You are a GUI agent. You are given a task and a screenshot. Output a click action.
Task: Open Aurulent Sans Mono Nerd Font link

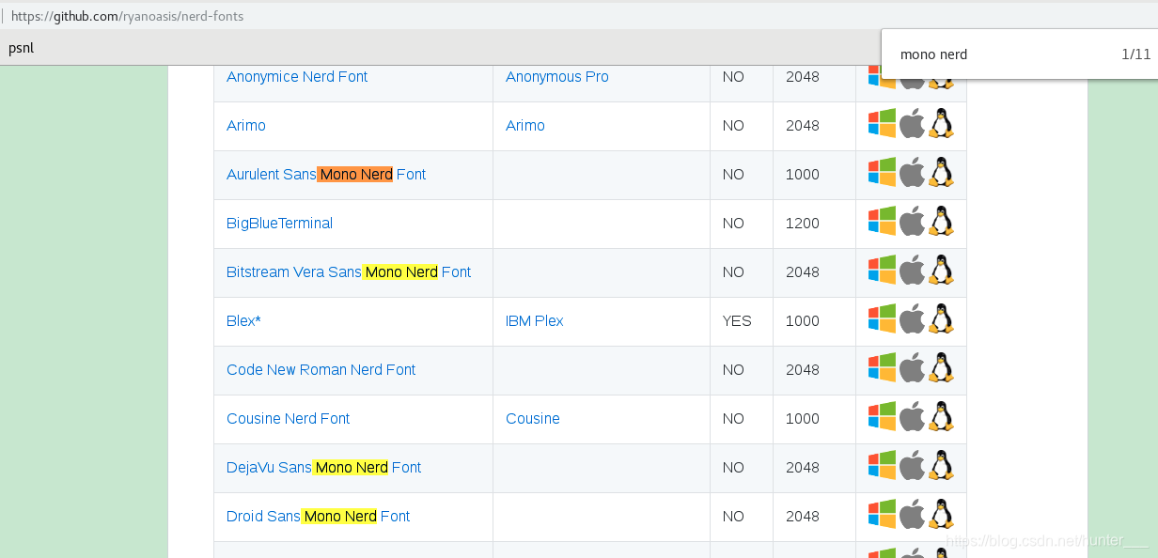coord(326,175)
